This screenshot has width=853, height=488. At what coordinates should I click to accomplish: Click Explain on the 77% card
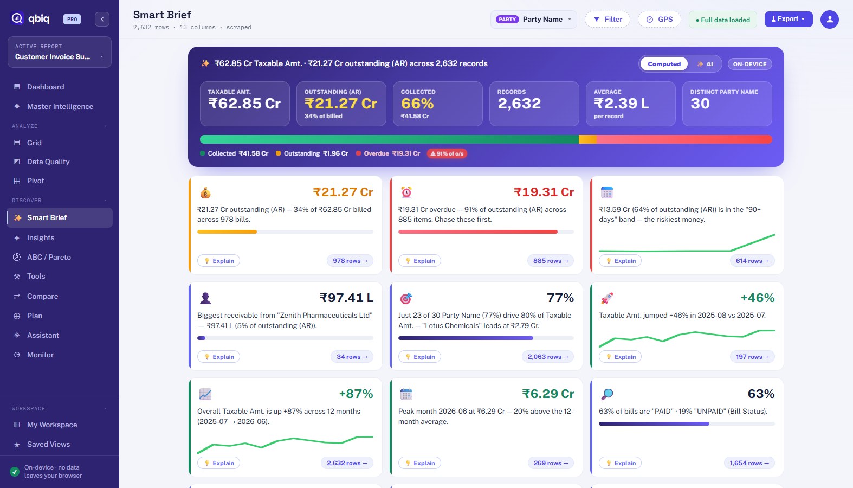click(420, 357)
